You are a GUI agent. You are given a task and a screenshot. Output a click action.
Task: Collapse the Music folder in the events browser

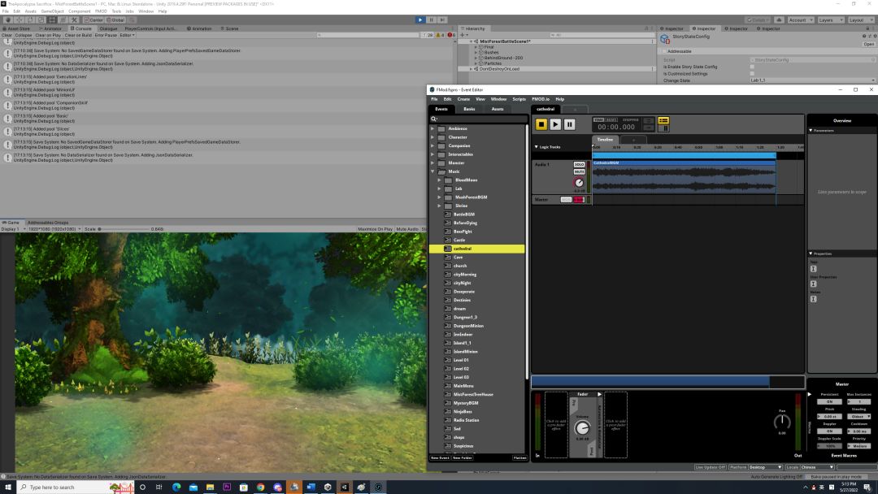click(433, 171)
